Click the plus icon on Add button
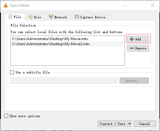160x131 pixels. point(132,39)
